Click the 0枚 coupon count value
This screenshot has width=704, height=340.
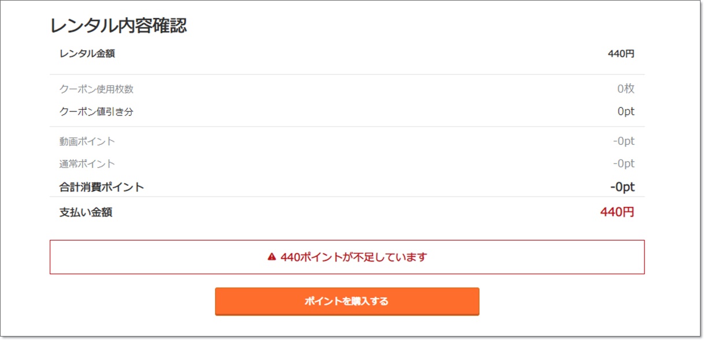click(x=625, y=89)
